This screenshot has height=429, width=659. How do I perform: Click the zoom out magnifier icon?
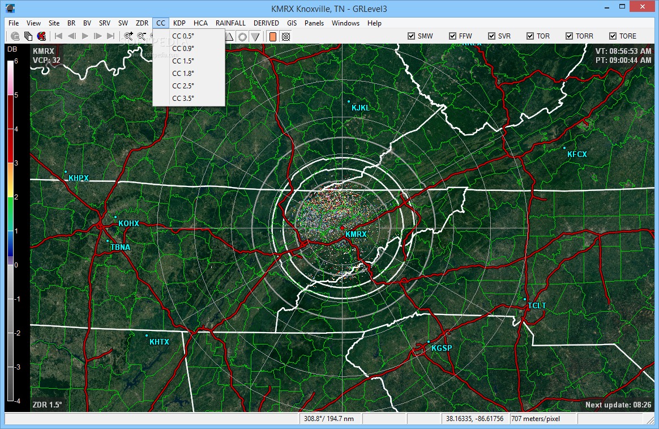142,37
